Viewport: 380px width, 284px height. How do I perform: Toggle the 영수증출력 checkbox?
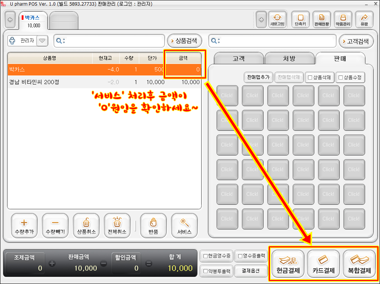(241, 256)
